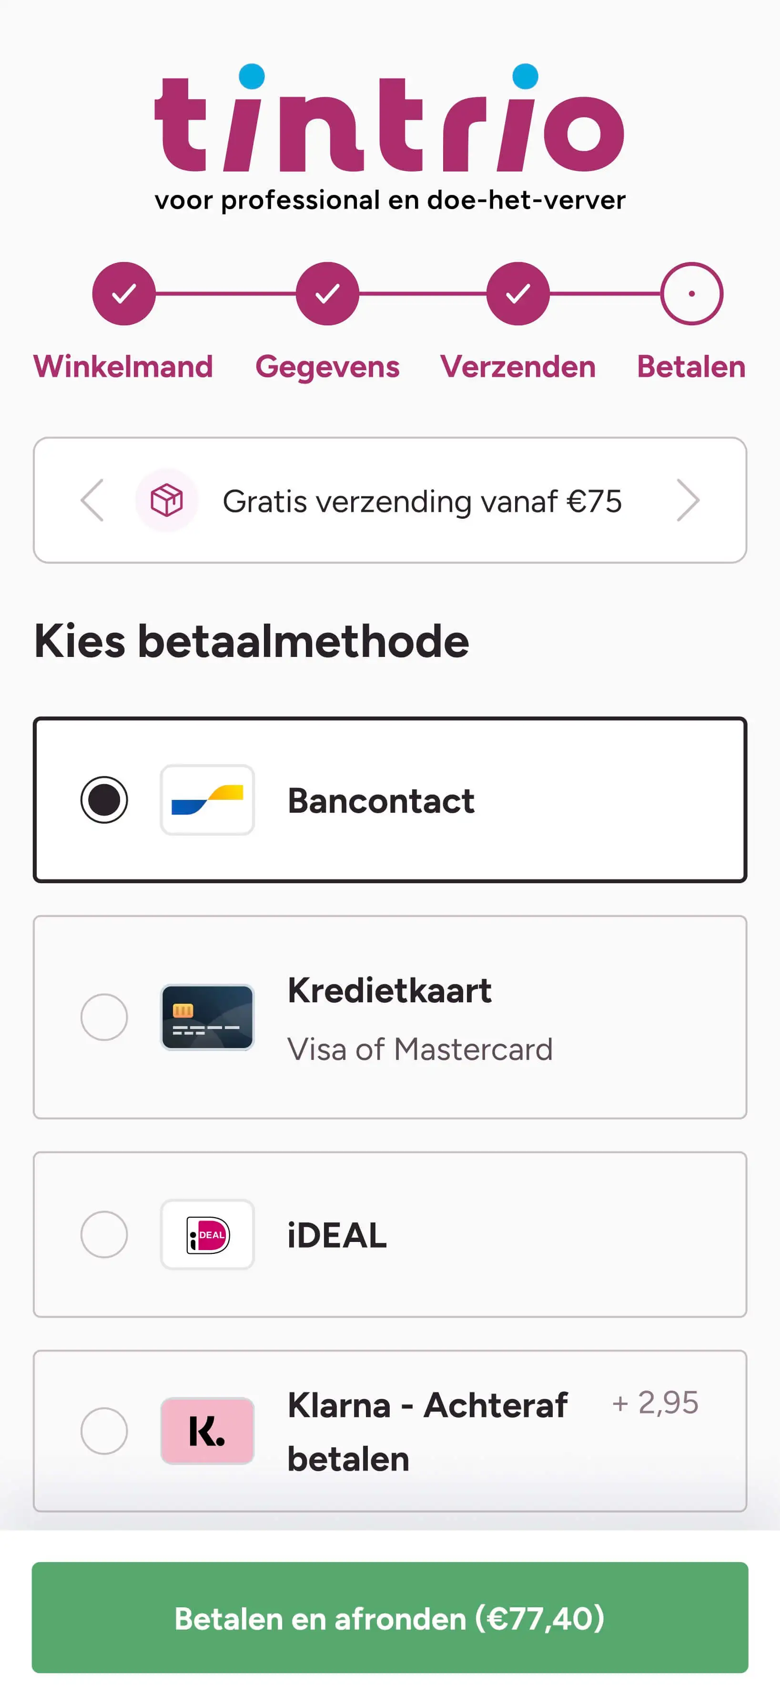Select the Klarna radio button
Viewport: 780px width, 1705px height.
[104, 1430]
